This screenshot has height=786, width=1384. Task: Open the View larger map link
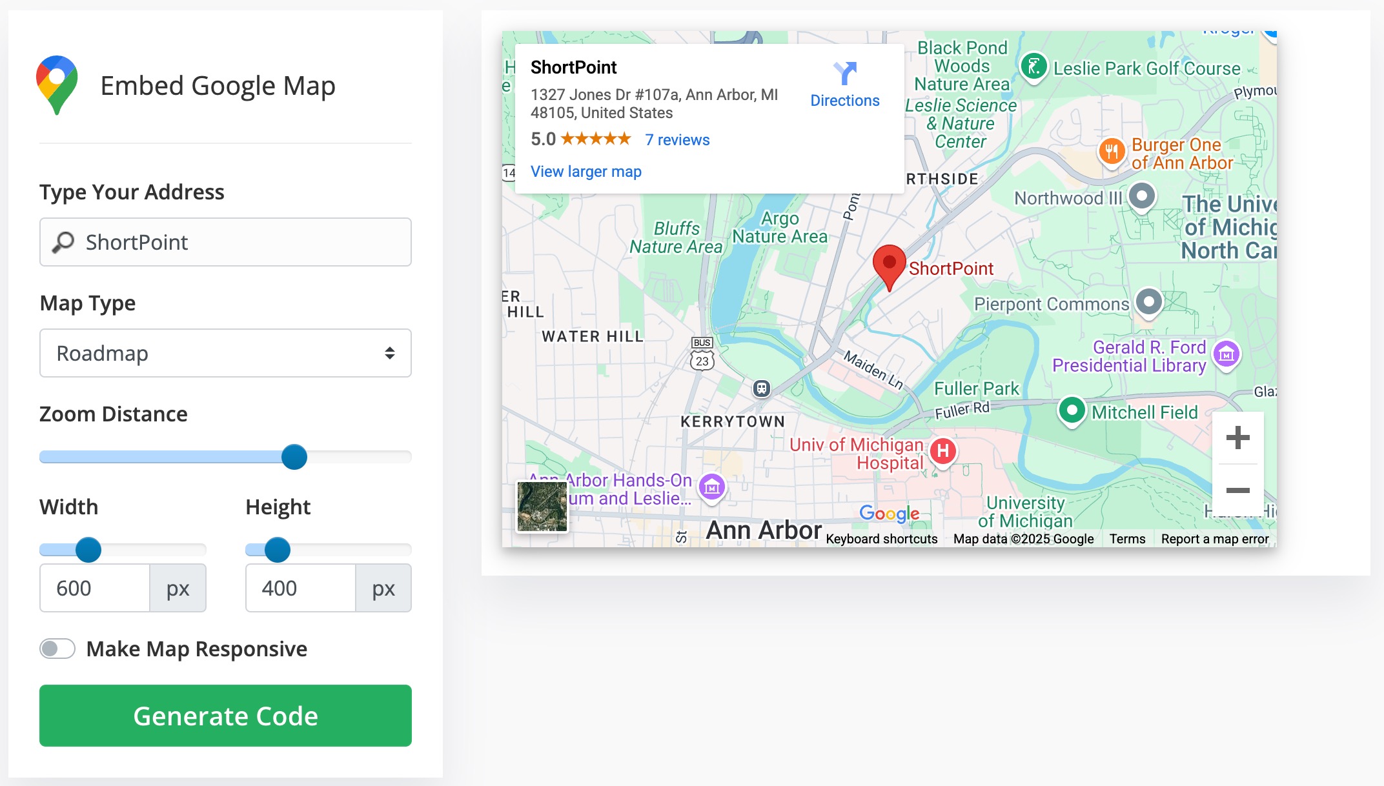[585, 172]
